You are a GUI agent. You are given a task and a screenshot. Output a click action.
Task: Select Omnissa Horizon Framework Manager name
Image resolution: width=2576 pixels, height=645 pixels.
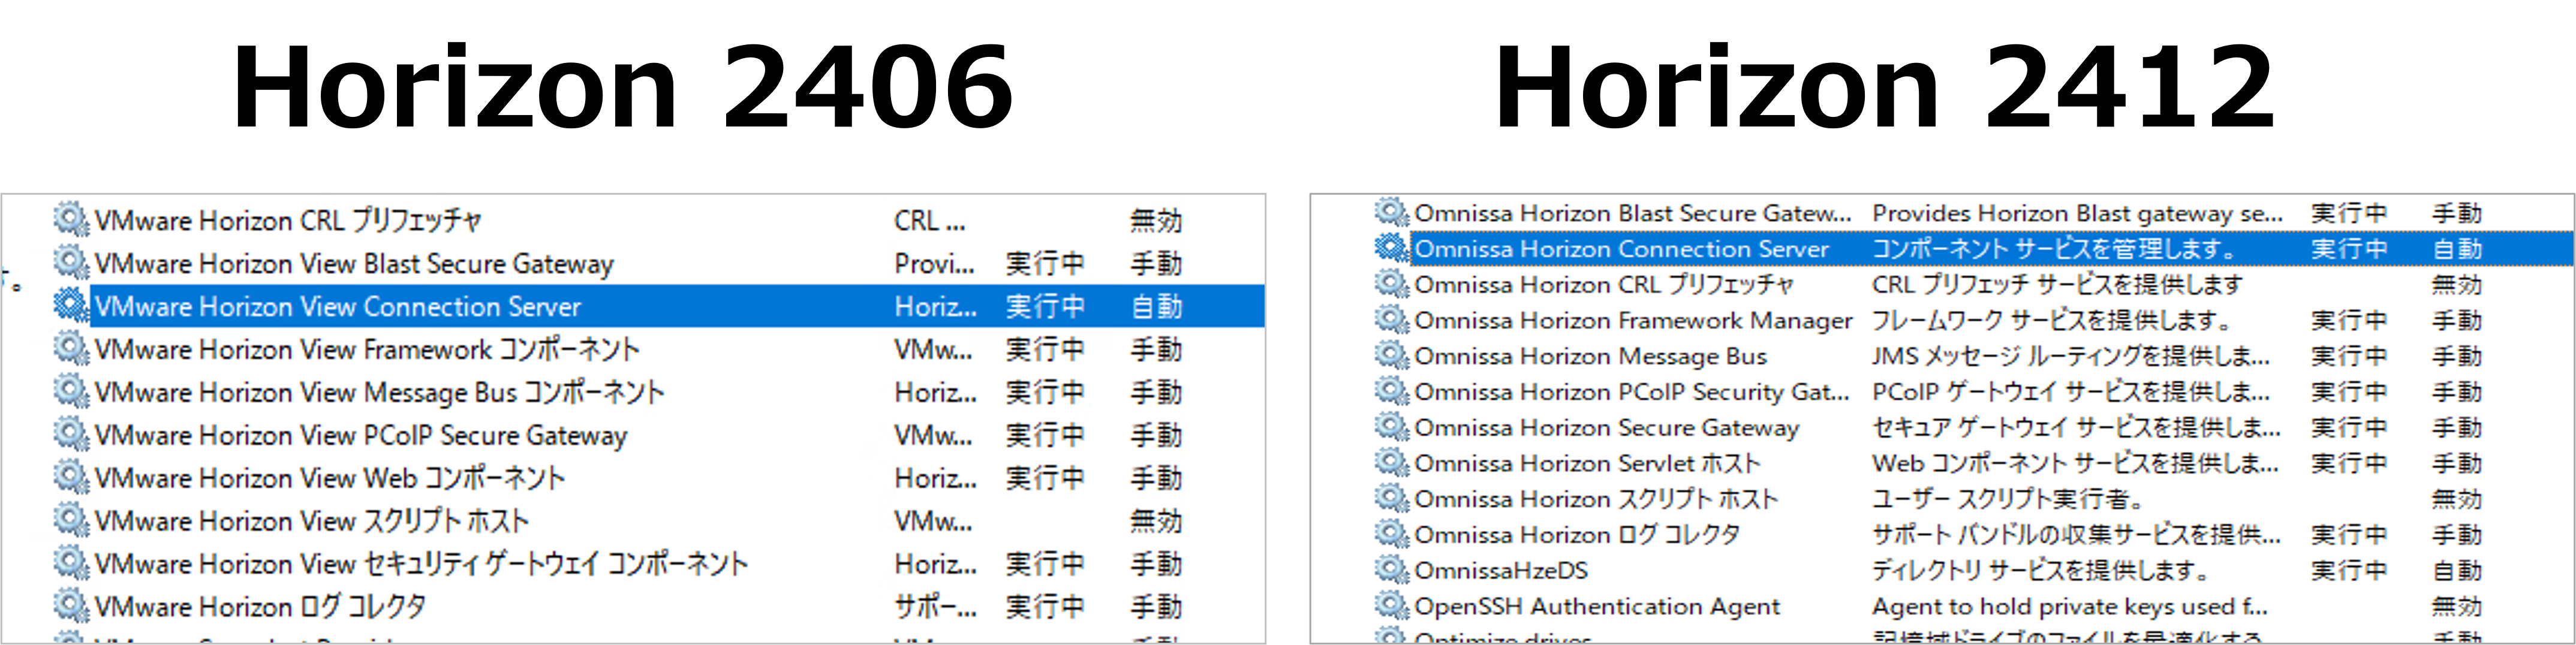click(1633, 321)
